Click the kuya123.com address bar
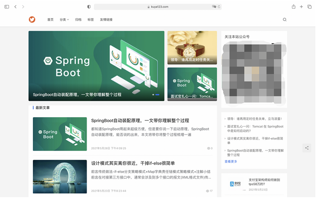318x202 pixels. (x=158, y=7)
